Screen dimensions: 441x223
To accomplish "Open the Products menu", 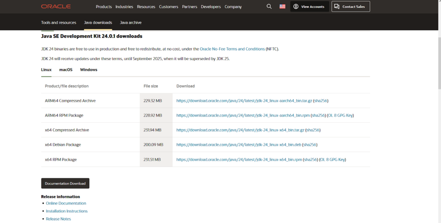I will click(x=104, y=7).
